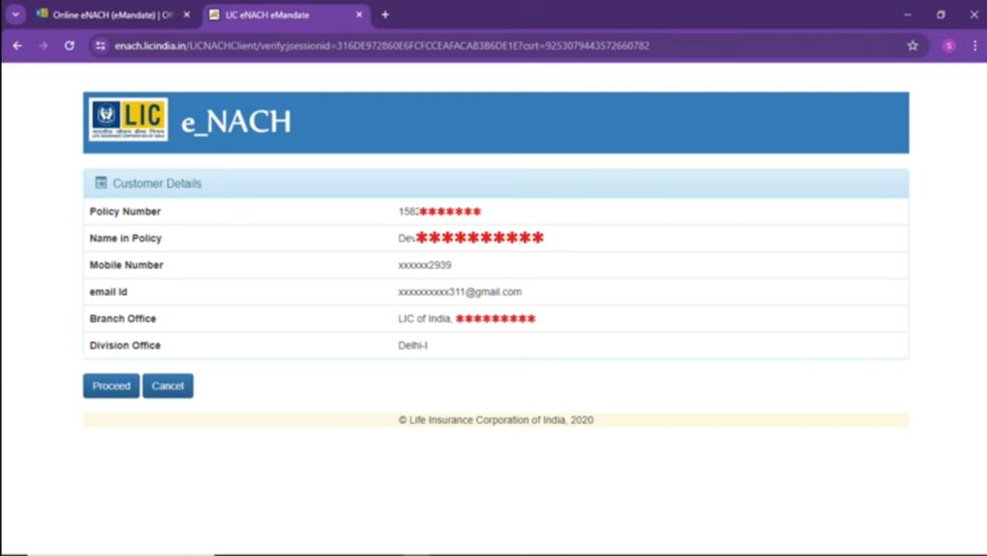The width and height of the screenshot is (987, 556).
Task: Reload the current page
Action: [x=69, y=46]
